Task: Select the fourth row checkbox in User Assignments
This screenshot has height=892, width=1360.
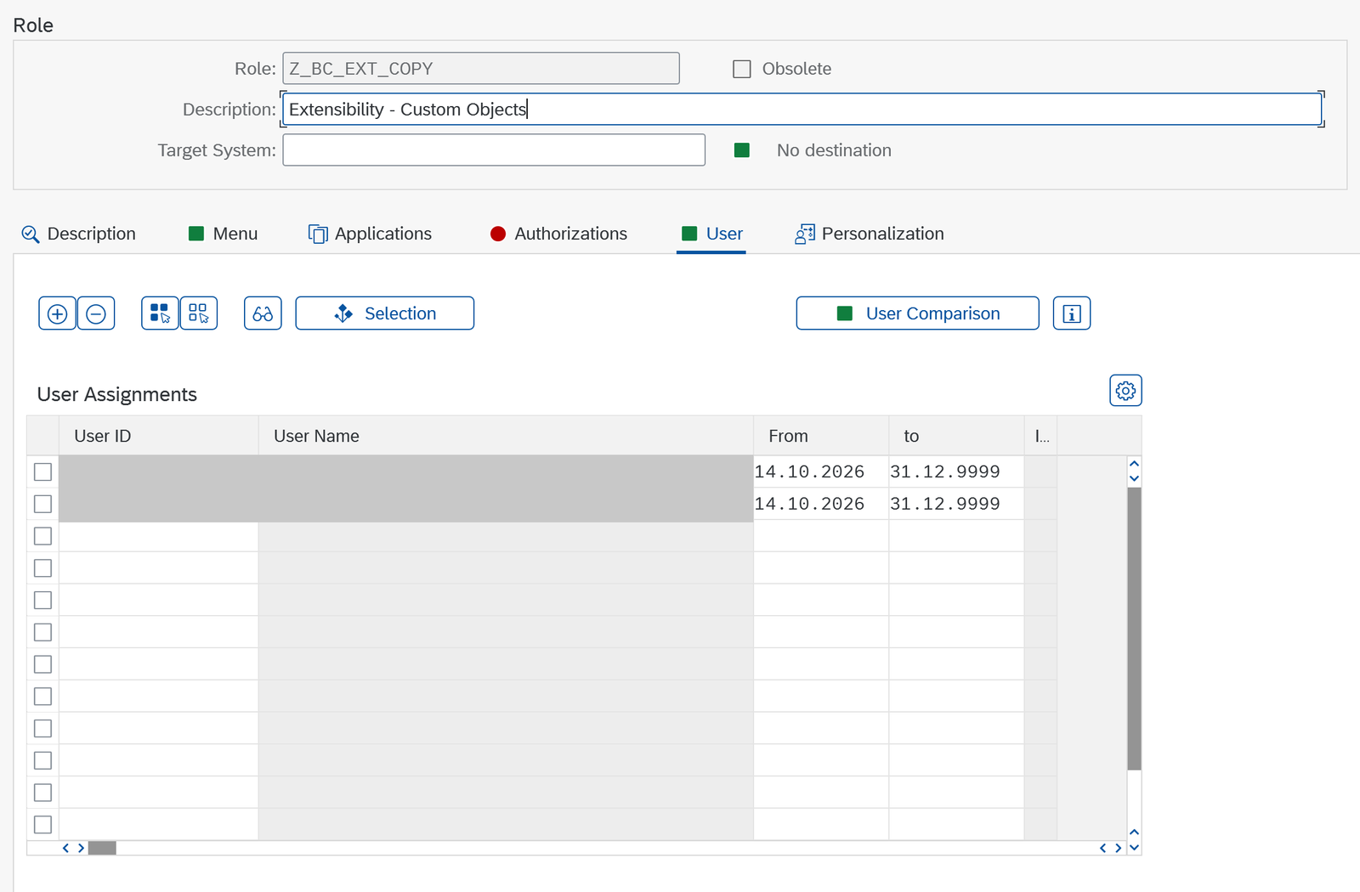Action: coord(42,568)
